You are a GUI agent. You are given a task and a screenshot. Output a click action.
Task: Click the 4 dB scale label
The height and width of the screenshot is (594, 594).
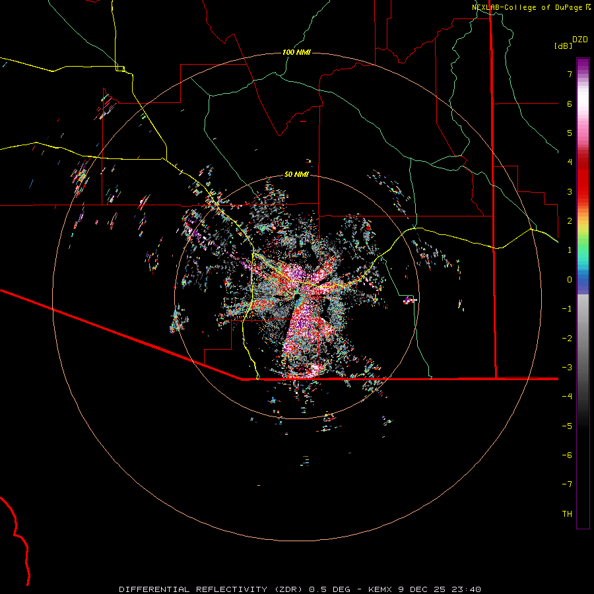[570, 162]
